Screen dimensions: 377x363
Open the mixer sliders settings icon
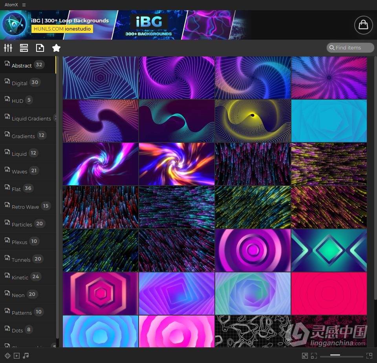pyautogui.click(x=8, y=48)
